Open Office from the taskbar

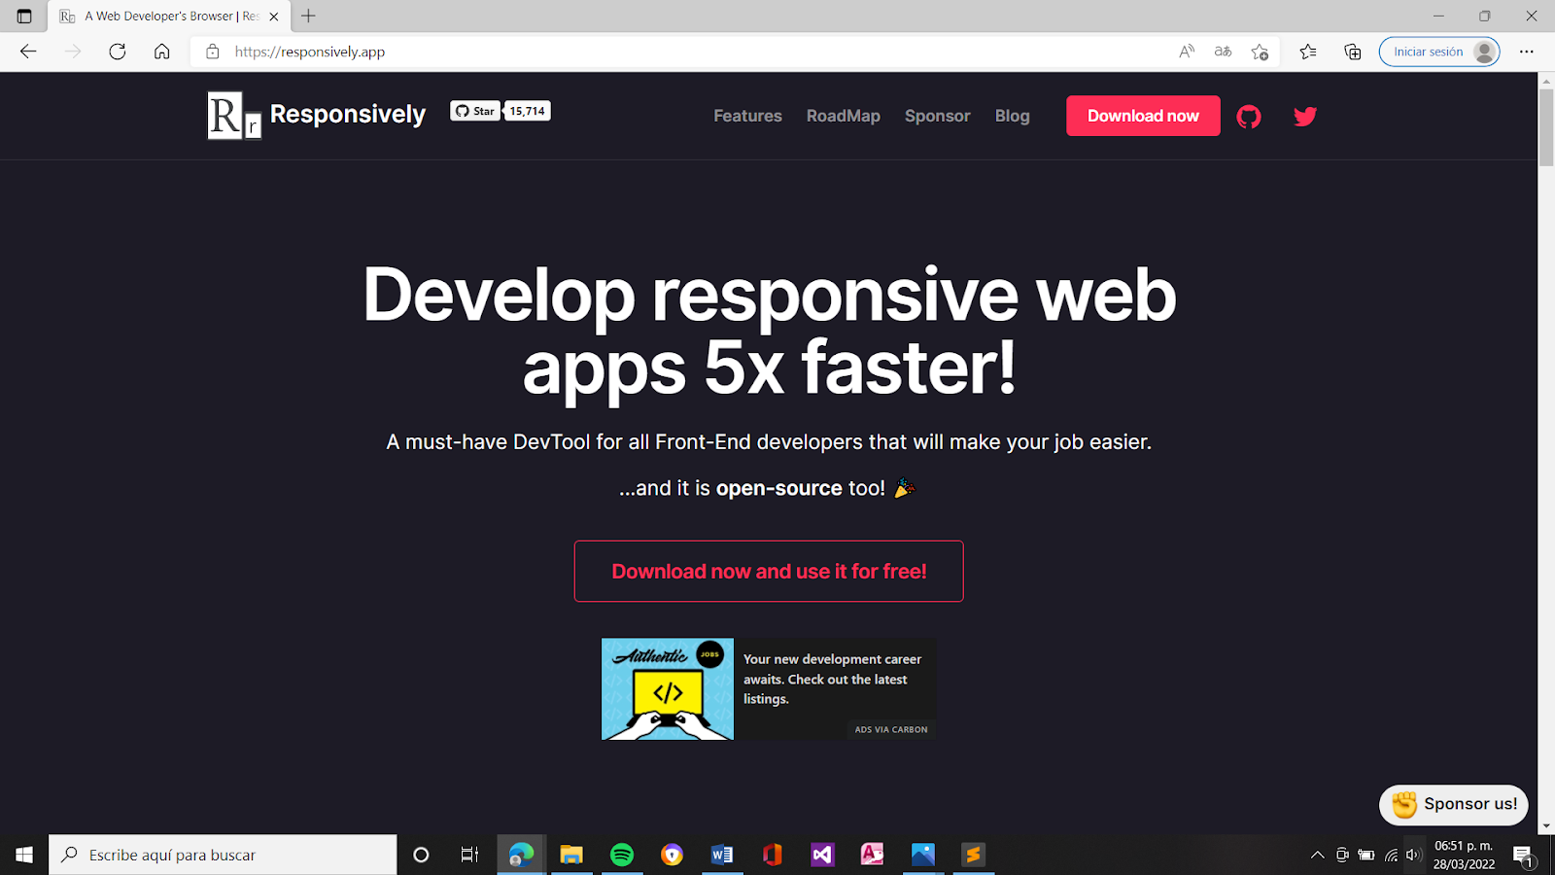pos(773,855)
